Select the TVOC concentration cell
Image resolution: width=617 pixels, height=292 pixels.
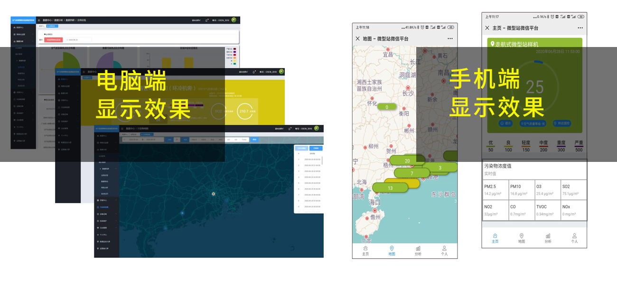(547, 210)
